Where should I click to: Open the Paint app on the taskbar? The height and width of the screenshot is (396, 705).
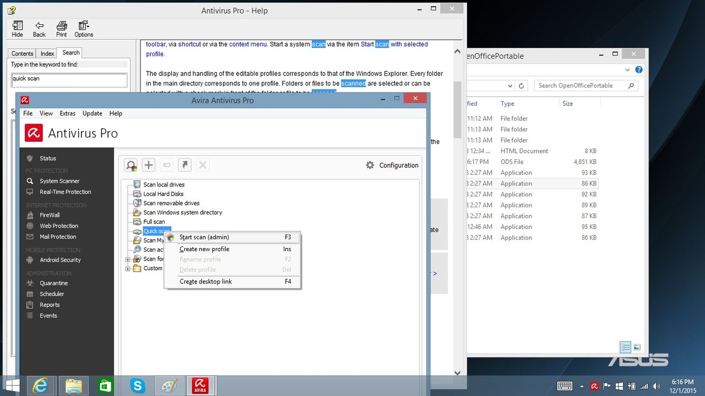coord(170,386)
